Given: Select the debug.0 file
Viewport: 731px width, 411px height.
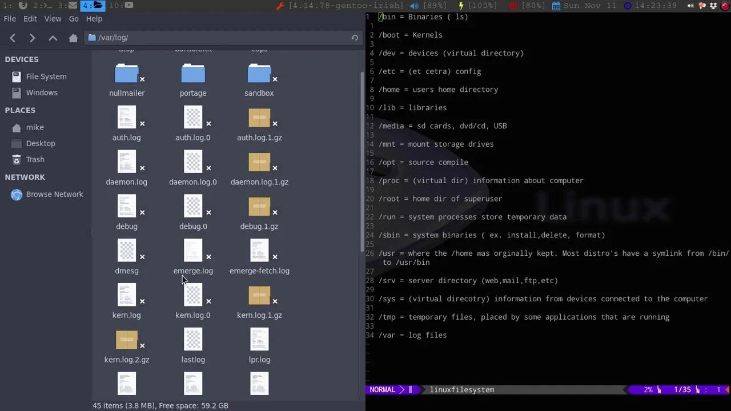Looking at the screenshot, I should pyautogui.click(x=193, y=213).
